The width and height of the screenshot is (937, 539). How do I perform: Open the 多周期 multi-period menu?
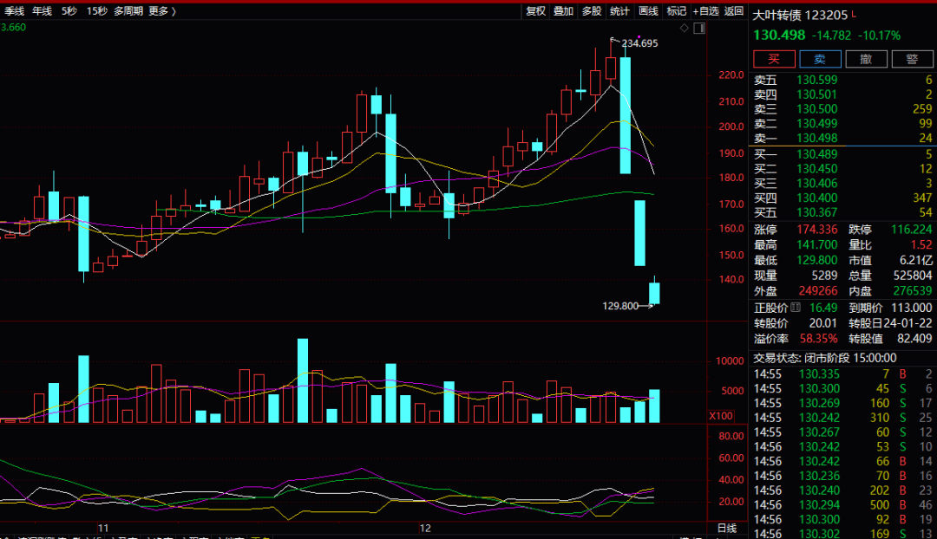[128, 11]
